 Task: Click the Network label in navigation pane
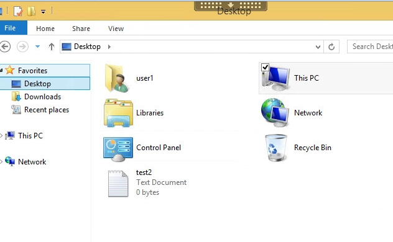32,162
